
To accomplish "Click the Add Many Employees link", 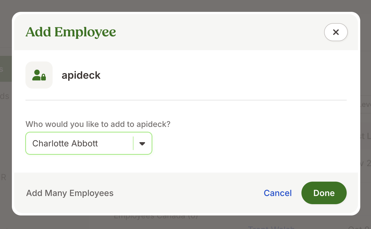I will click(x=70, y=193).
